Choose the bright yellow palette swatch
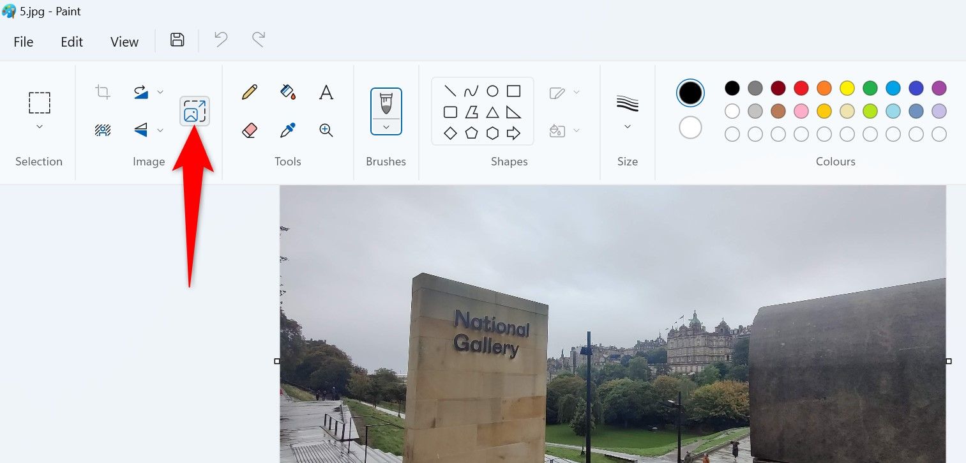966x463 pixels. point(847,88)
